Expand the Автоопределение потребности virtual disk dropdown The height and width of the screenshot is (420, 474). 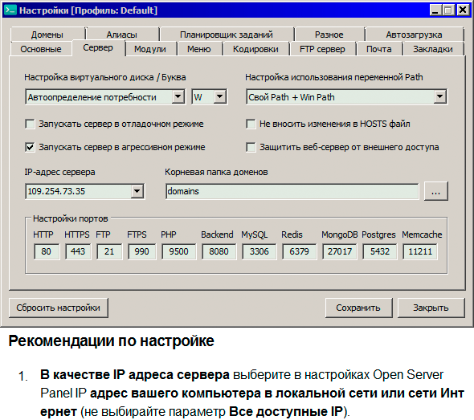(178, 97)
